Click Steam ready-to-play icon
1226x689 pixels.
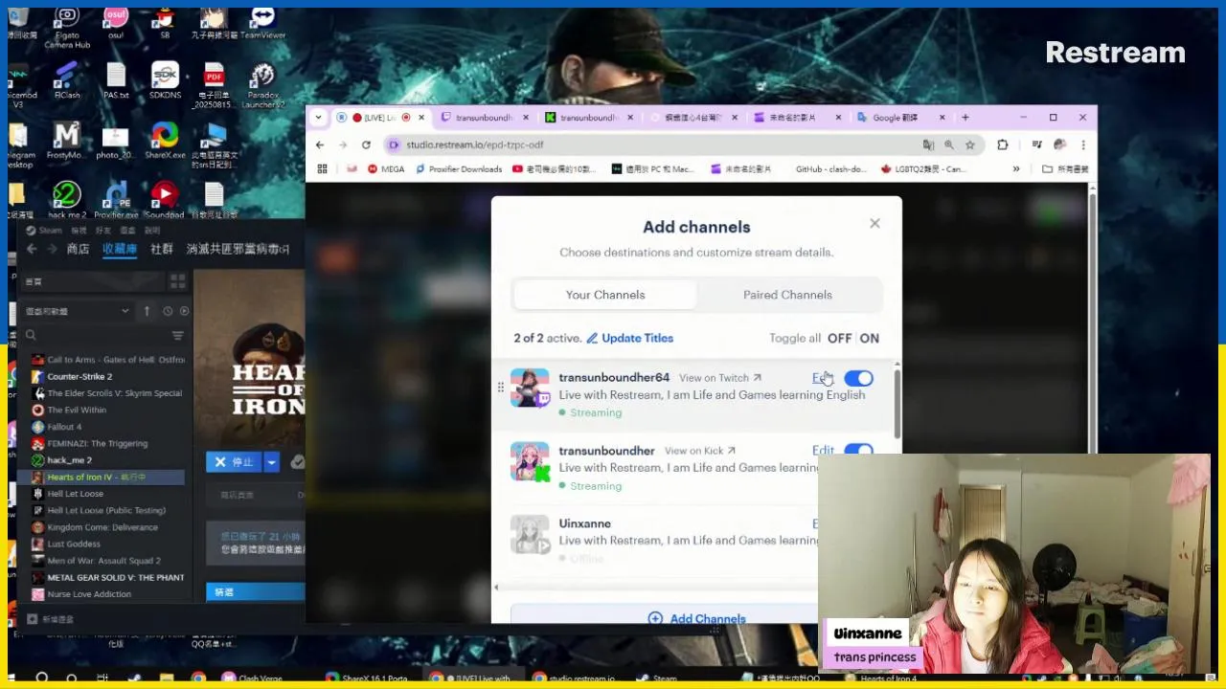(184, 311)
